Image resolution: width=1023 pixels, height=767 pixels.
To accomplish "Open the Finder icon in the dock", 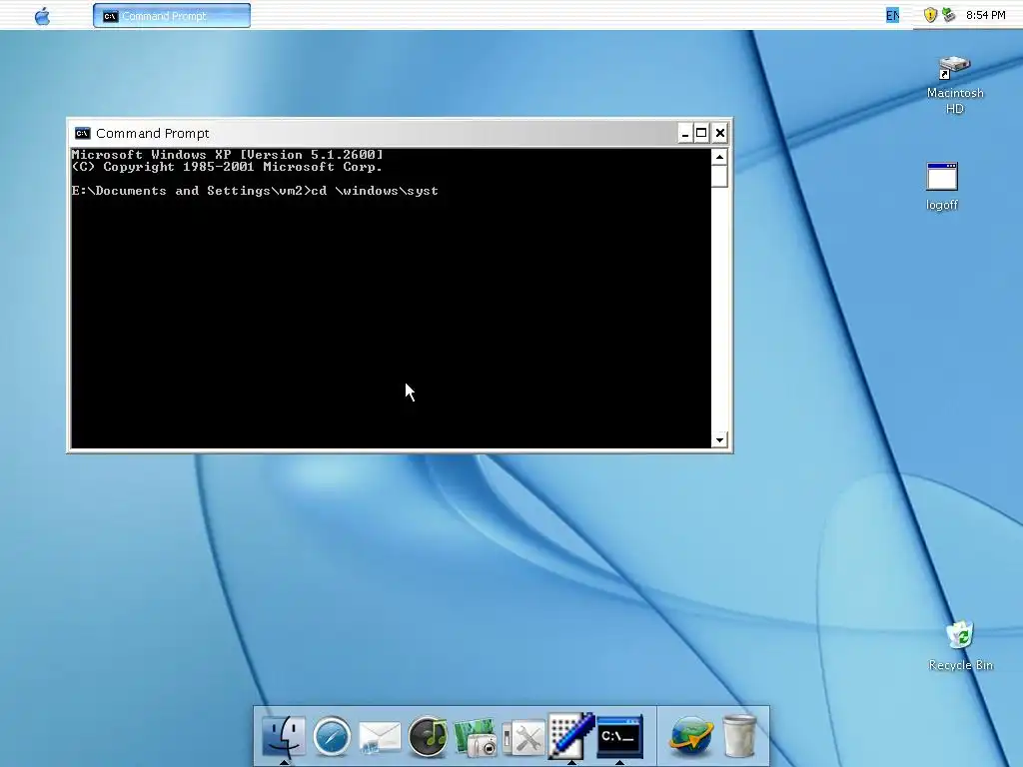I will [x=283, y=736].
